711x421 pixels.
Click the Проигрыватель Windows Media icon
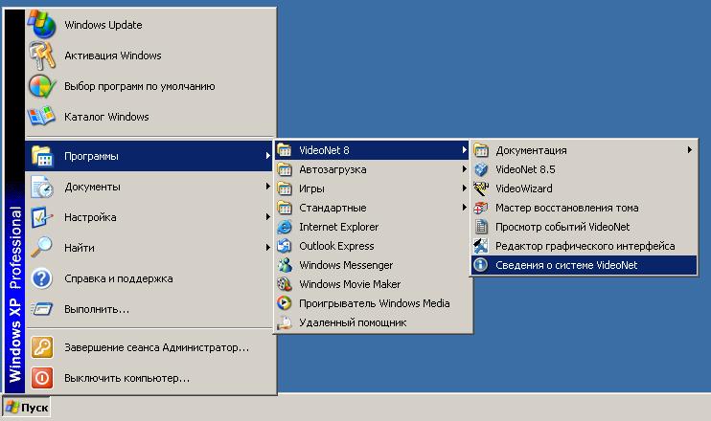click(285, 303)
